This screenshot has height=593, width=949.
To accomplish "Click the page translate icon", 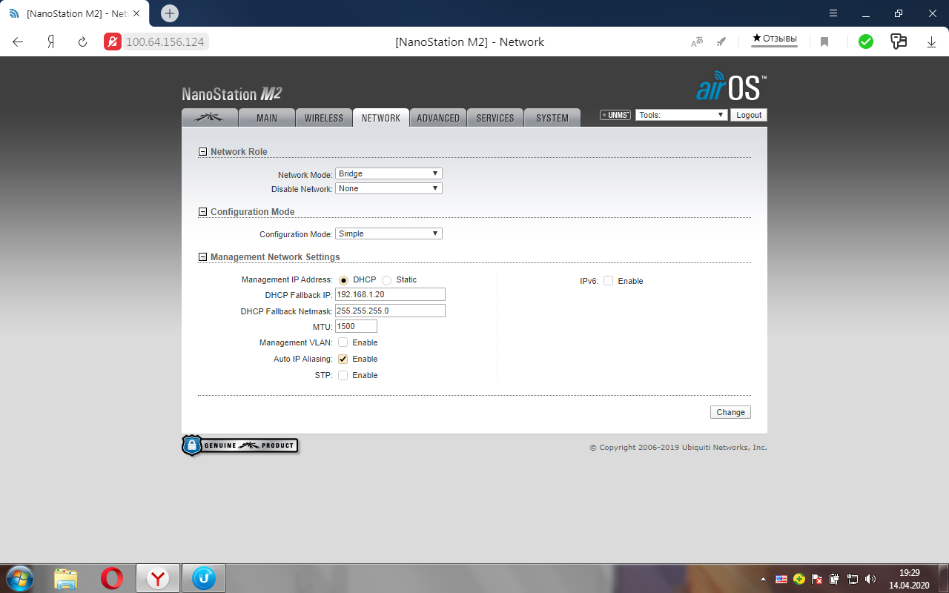I will tap(697, 42).
